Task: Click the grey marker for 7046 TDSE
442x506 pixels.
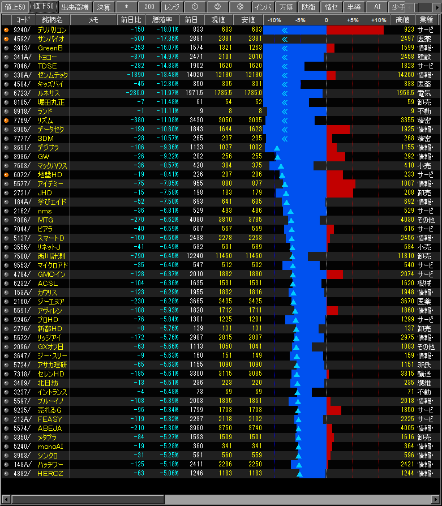Action: click(x=6, y=66)
